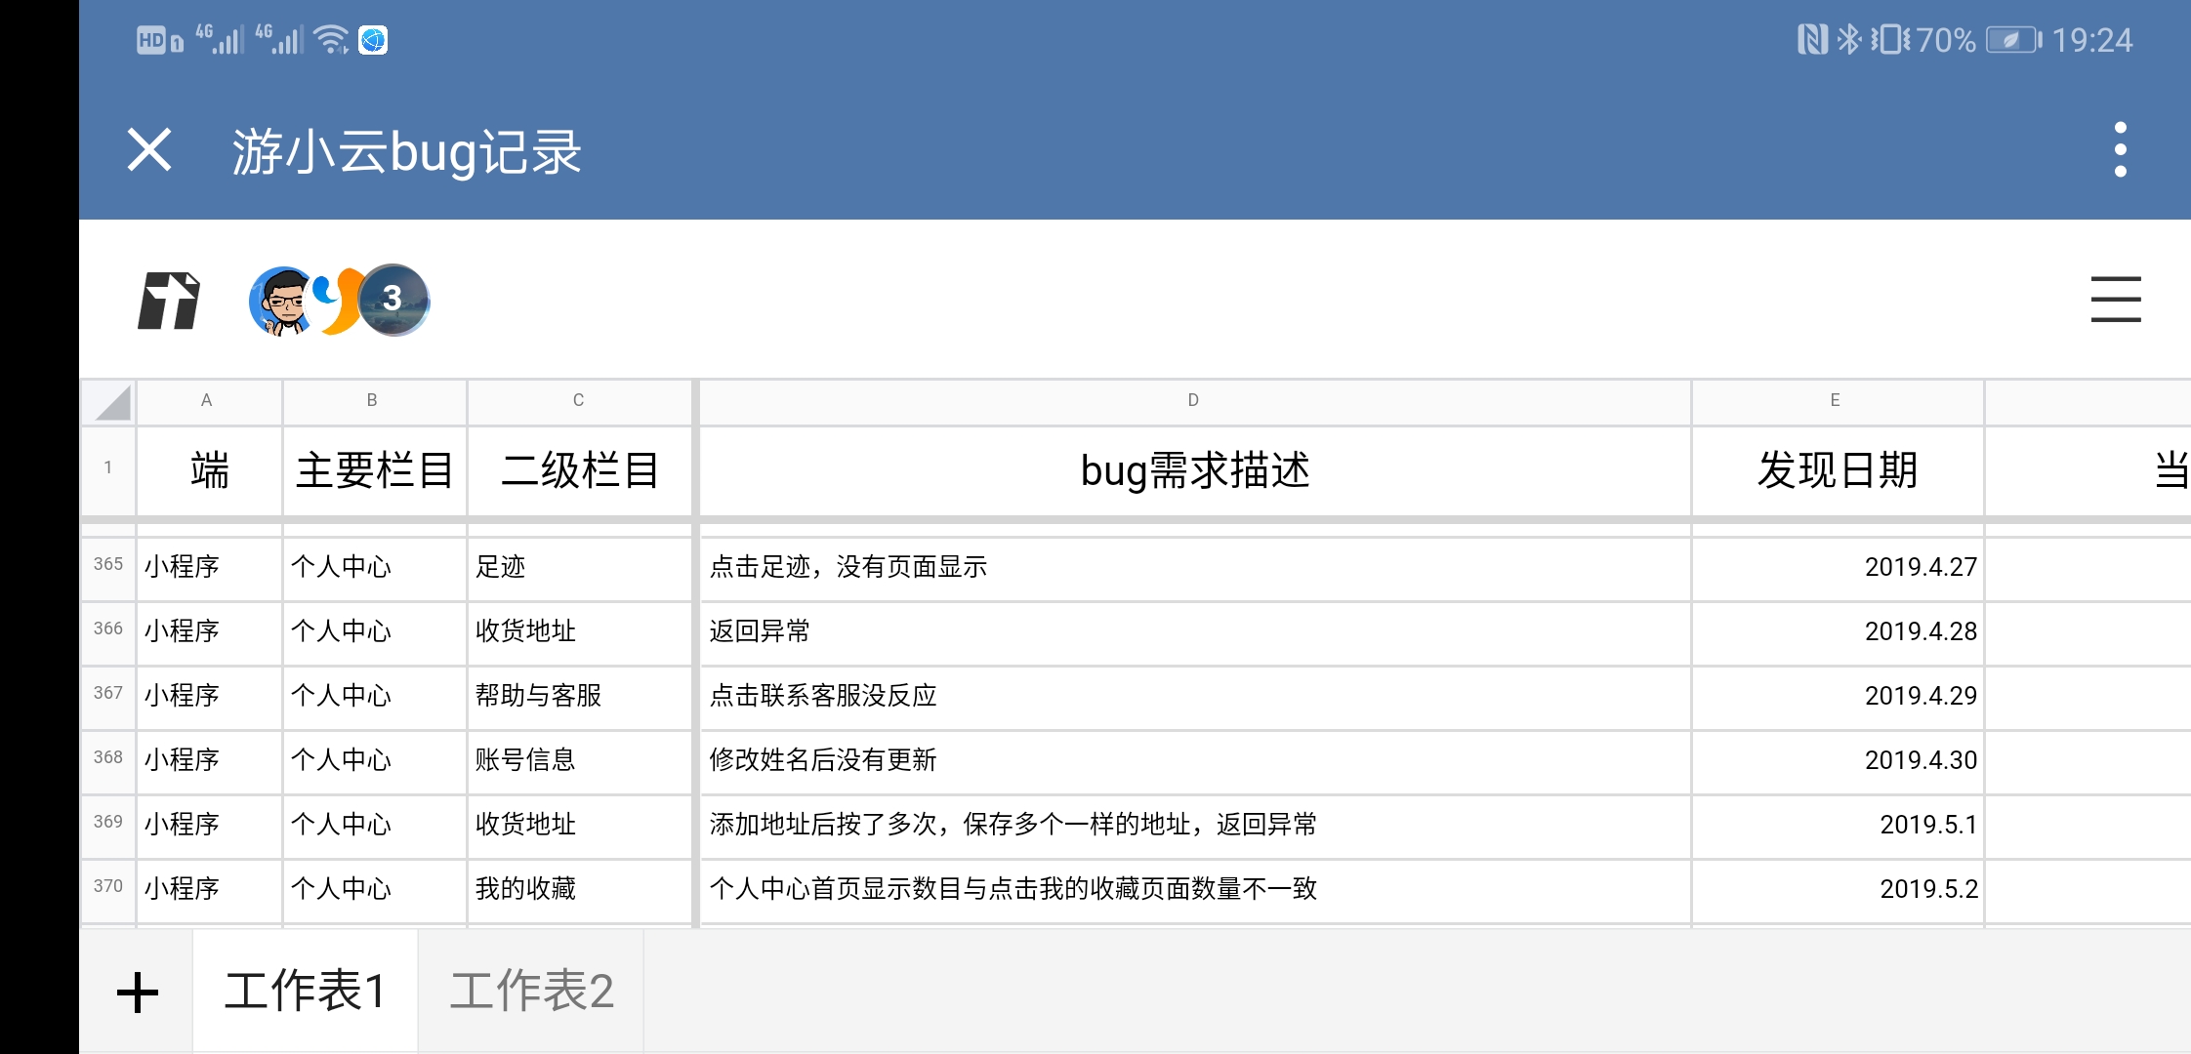
Task: Select the 2019.4.30 date cell
Action: 1838,761
